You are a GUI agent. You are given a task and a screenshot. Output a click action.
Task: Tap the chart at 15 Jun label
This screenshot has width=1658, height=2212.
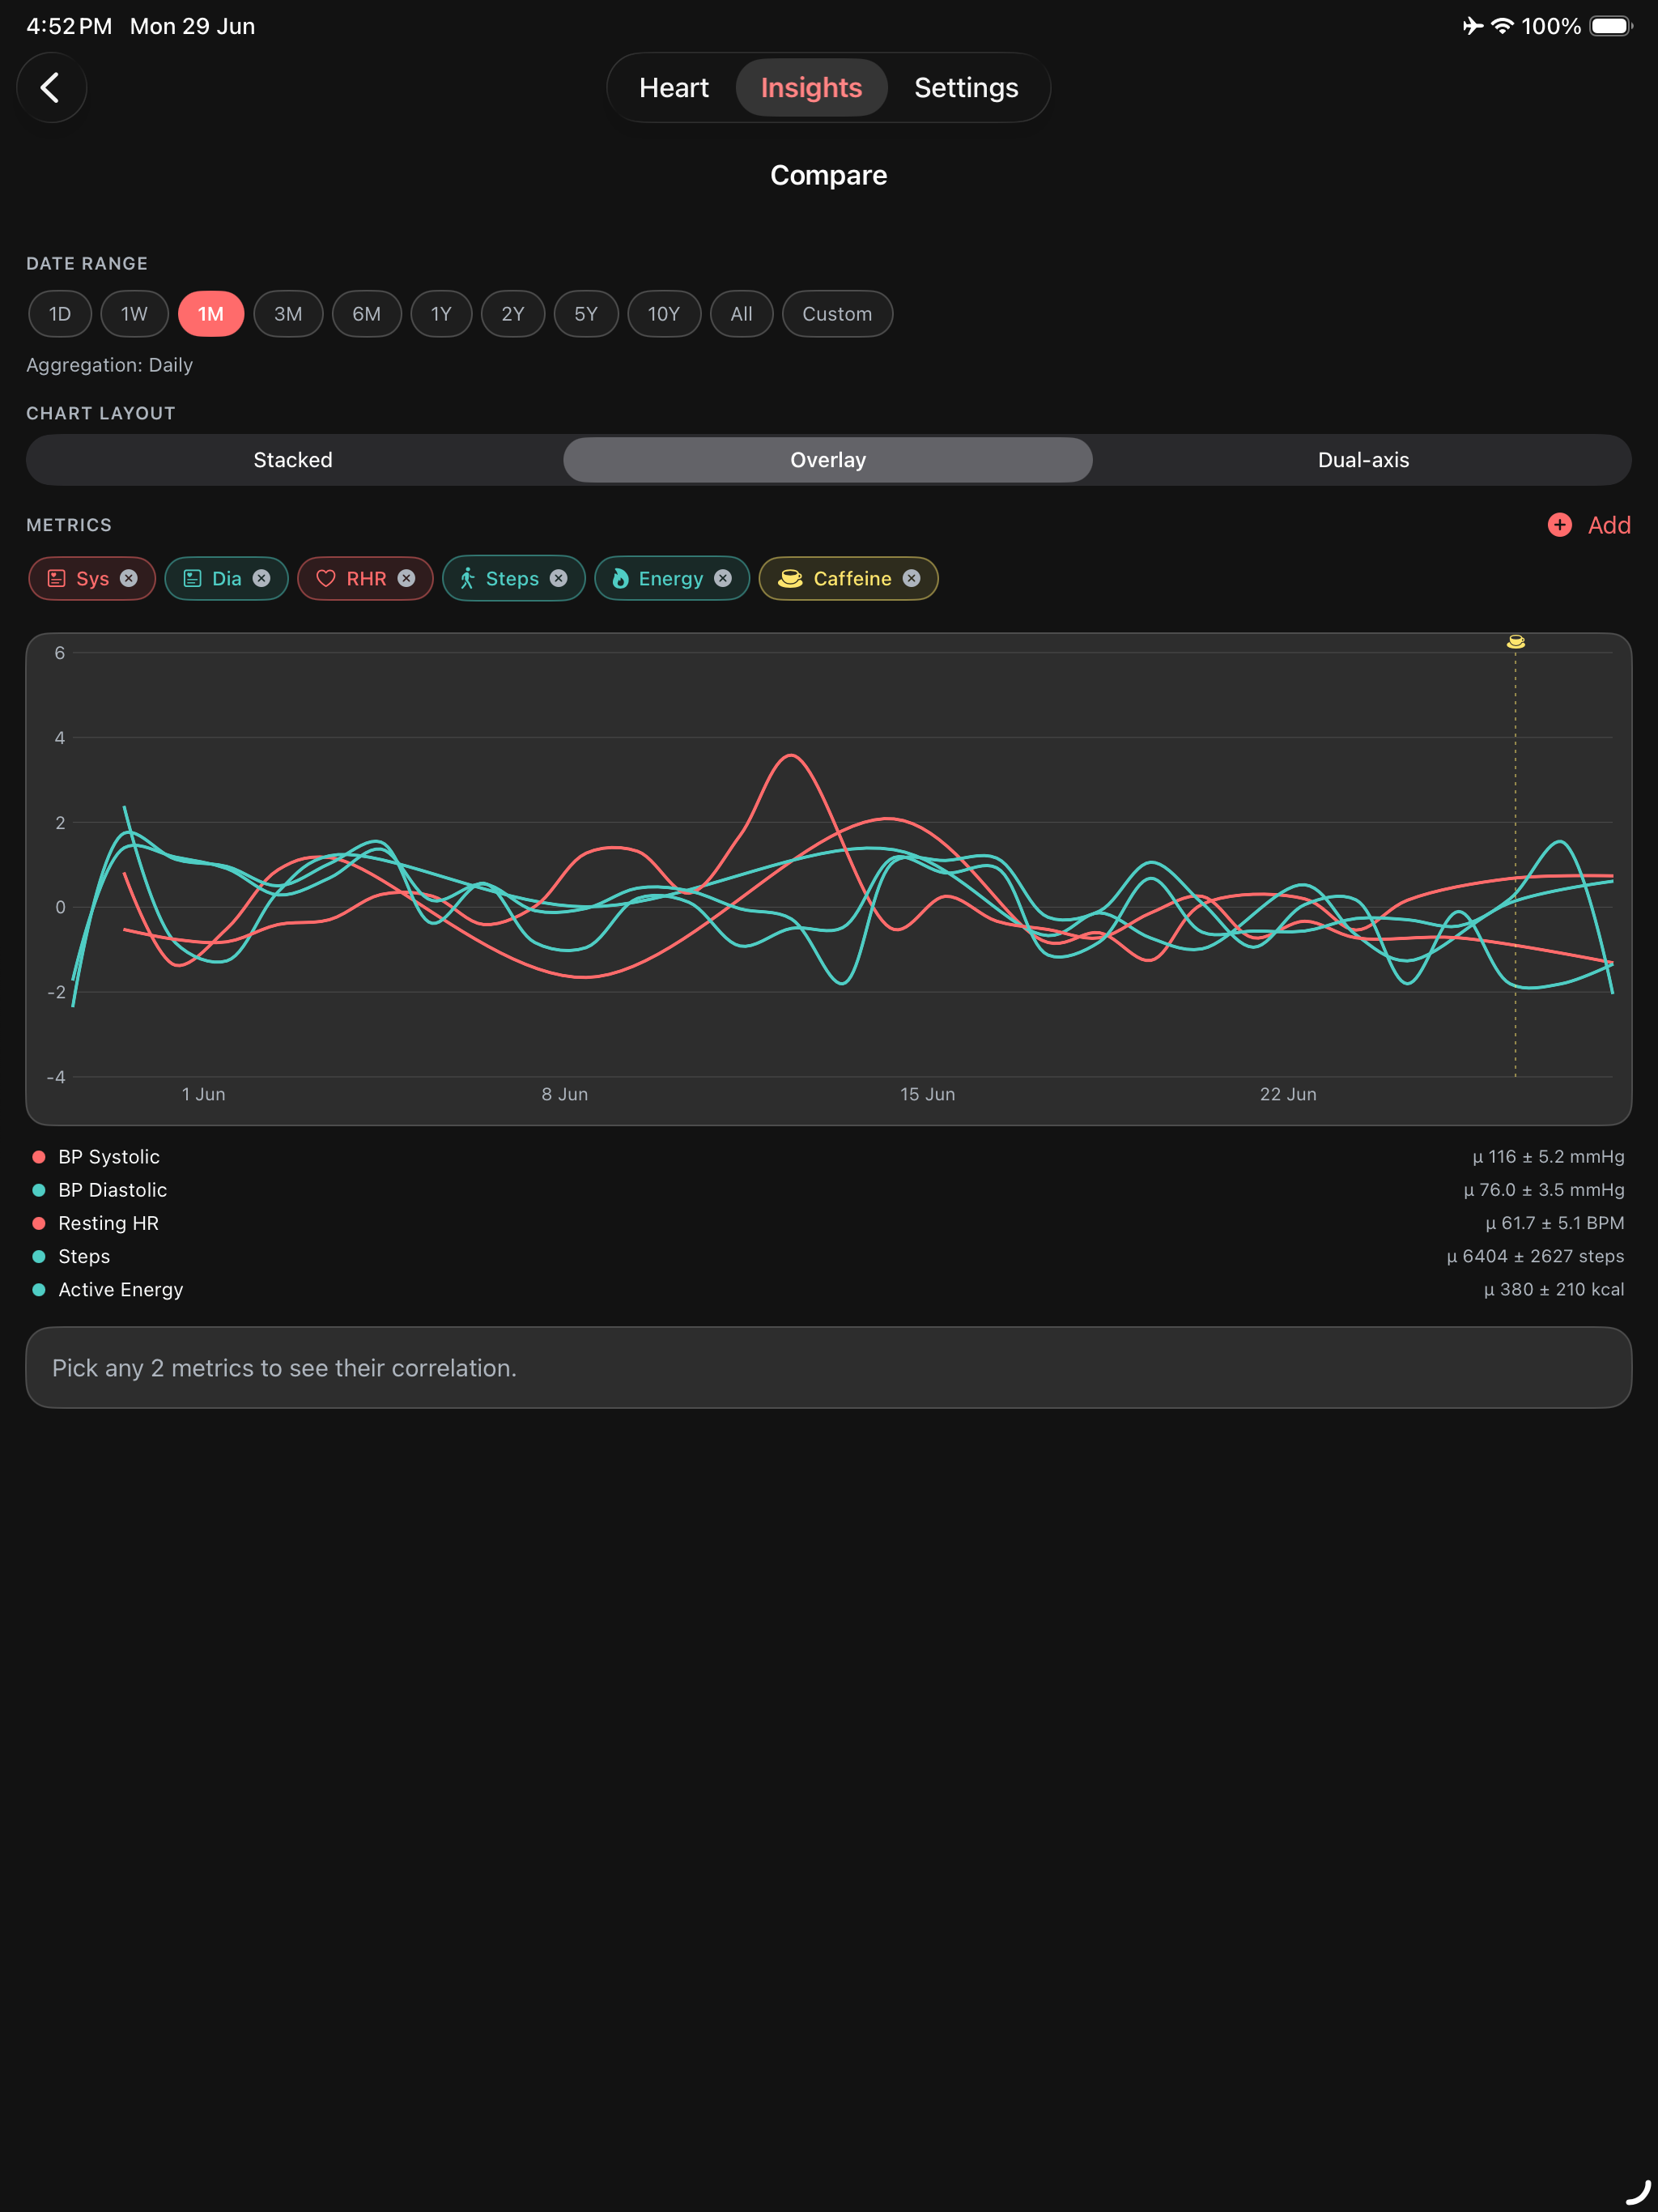(x=927, y=1094)
